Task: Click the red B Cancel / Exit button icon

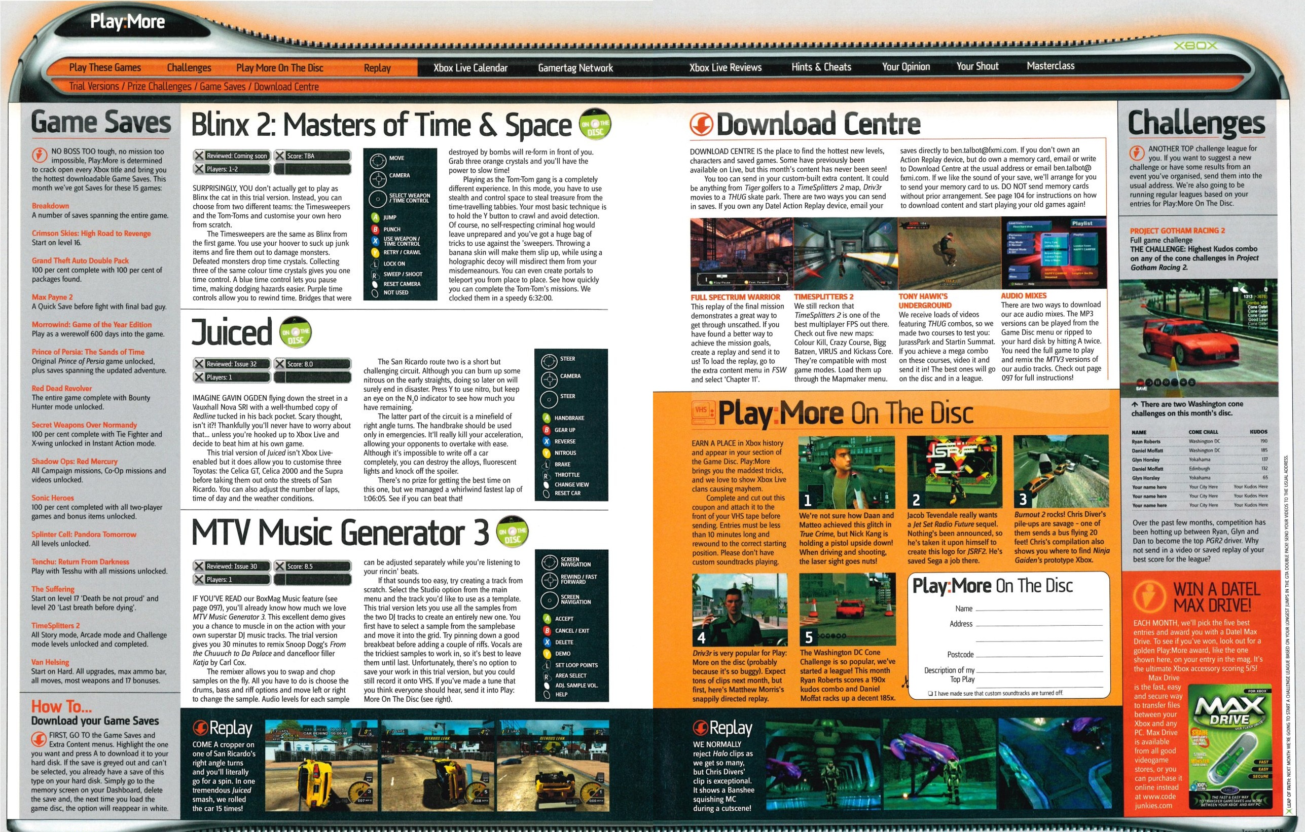Action: [547, 630]
